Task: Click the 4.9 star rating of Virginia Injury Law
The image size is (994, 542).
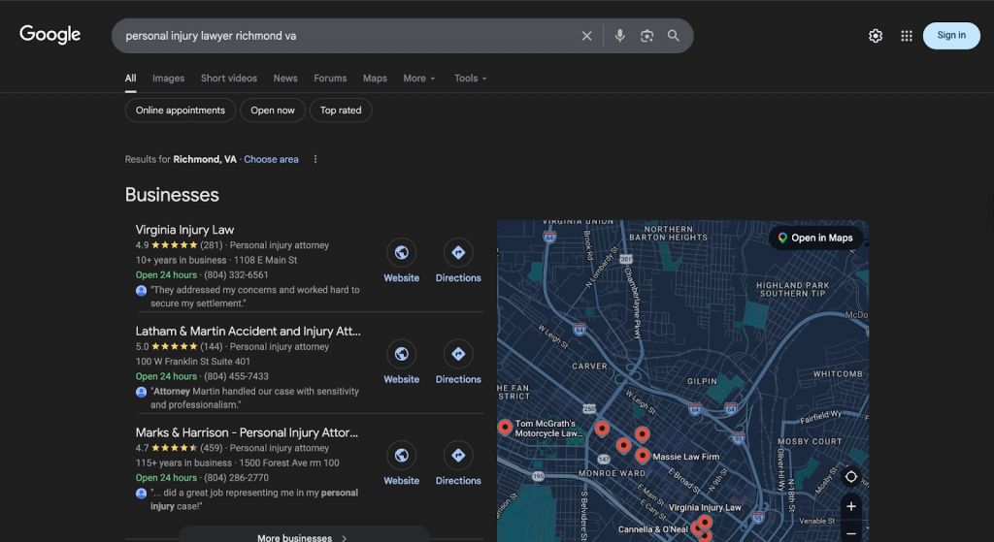Action: pyautogui.click(x=167, y=245)
